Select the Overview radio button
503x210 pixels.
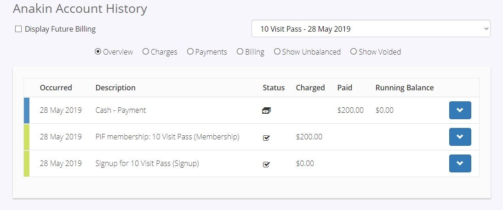tap(98, 51)
